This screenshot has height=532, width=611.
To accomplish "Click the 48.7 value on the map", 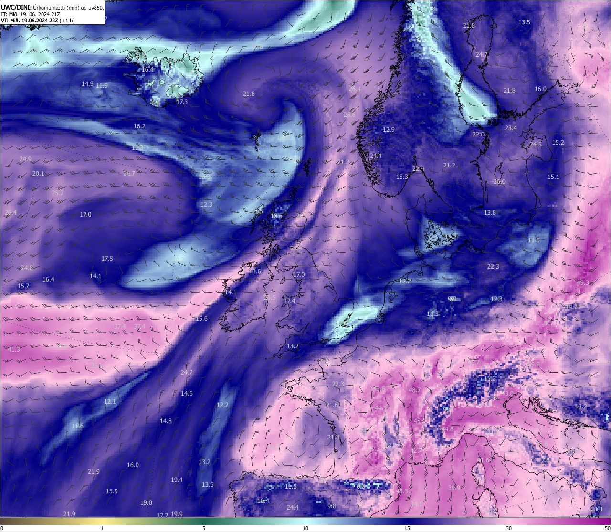I will coord(415,390).
